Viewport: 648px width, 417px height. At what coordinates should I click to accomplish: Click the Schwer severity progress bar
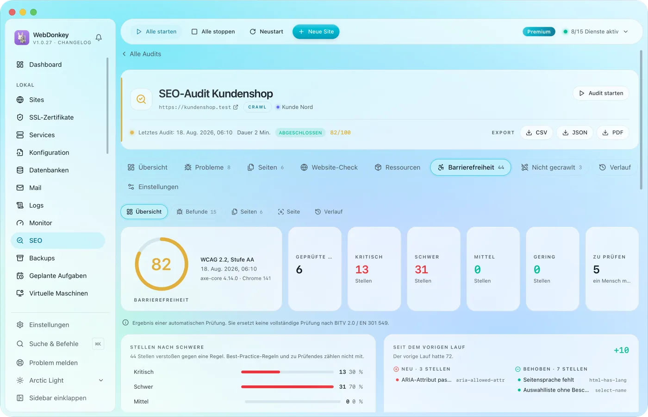tap(287, 387)
